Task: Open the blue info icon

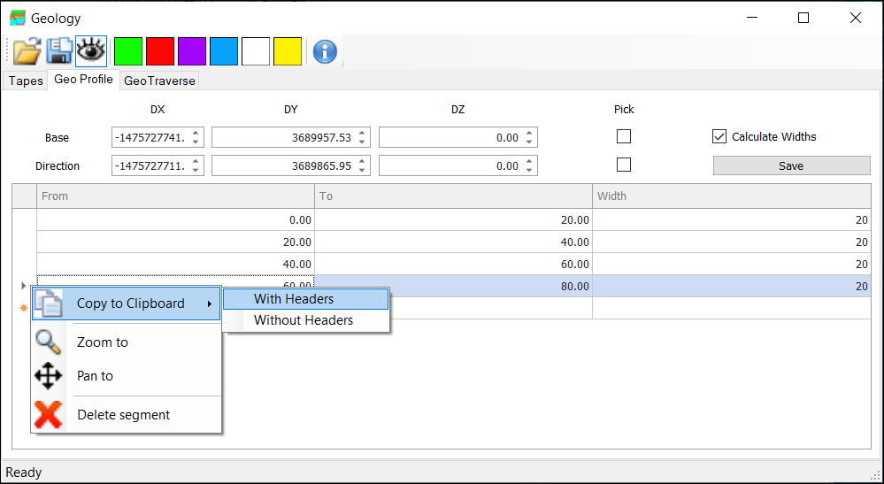Action: (x=325, y=51)
